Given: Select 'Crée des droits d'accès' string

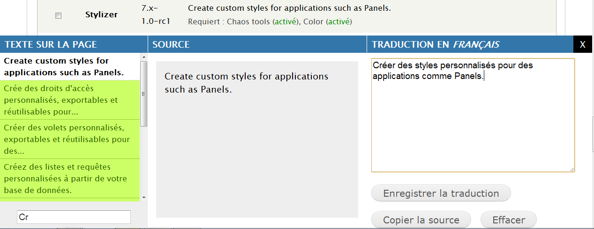Looking at the screenshot, I should click(69, 100).
